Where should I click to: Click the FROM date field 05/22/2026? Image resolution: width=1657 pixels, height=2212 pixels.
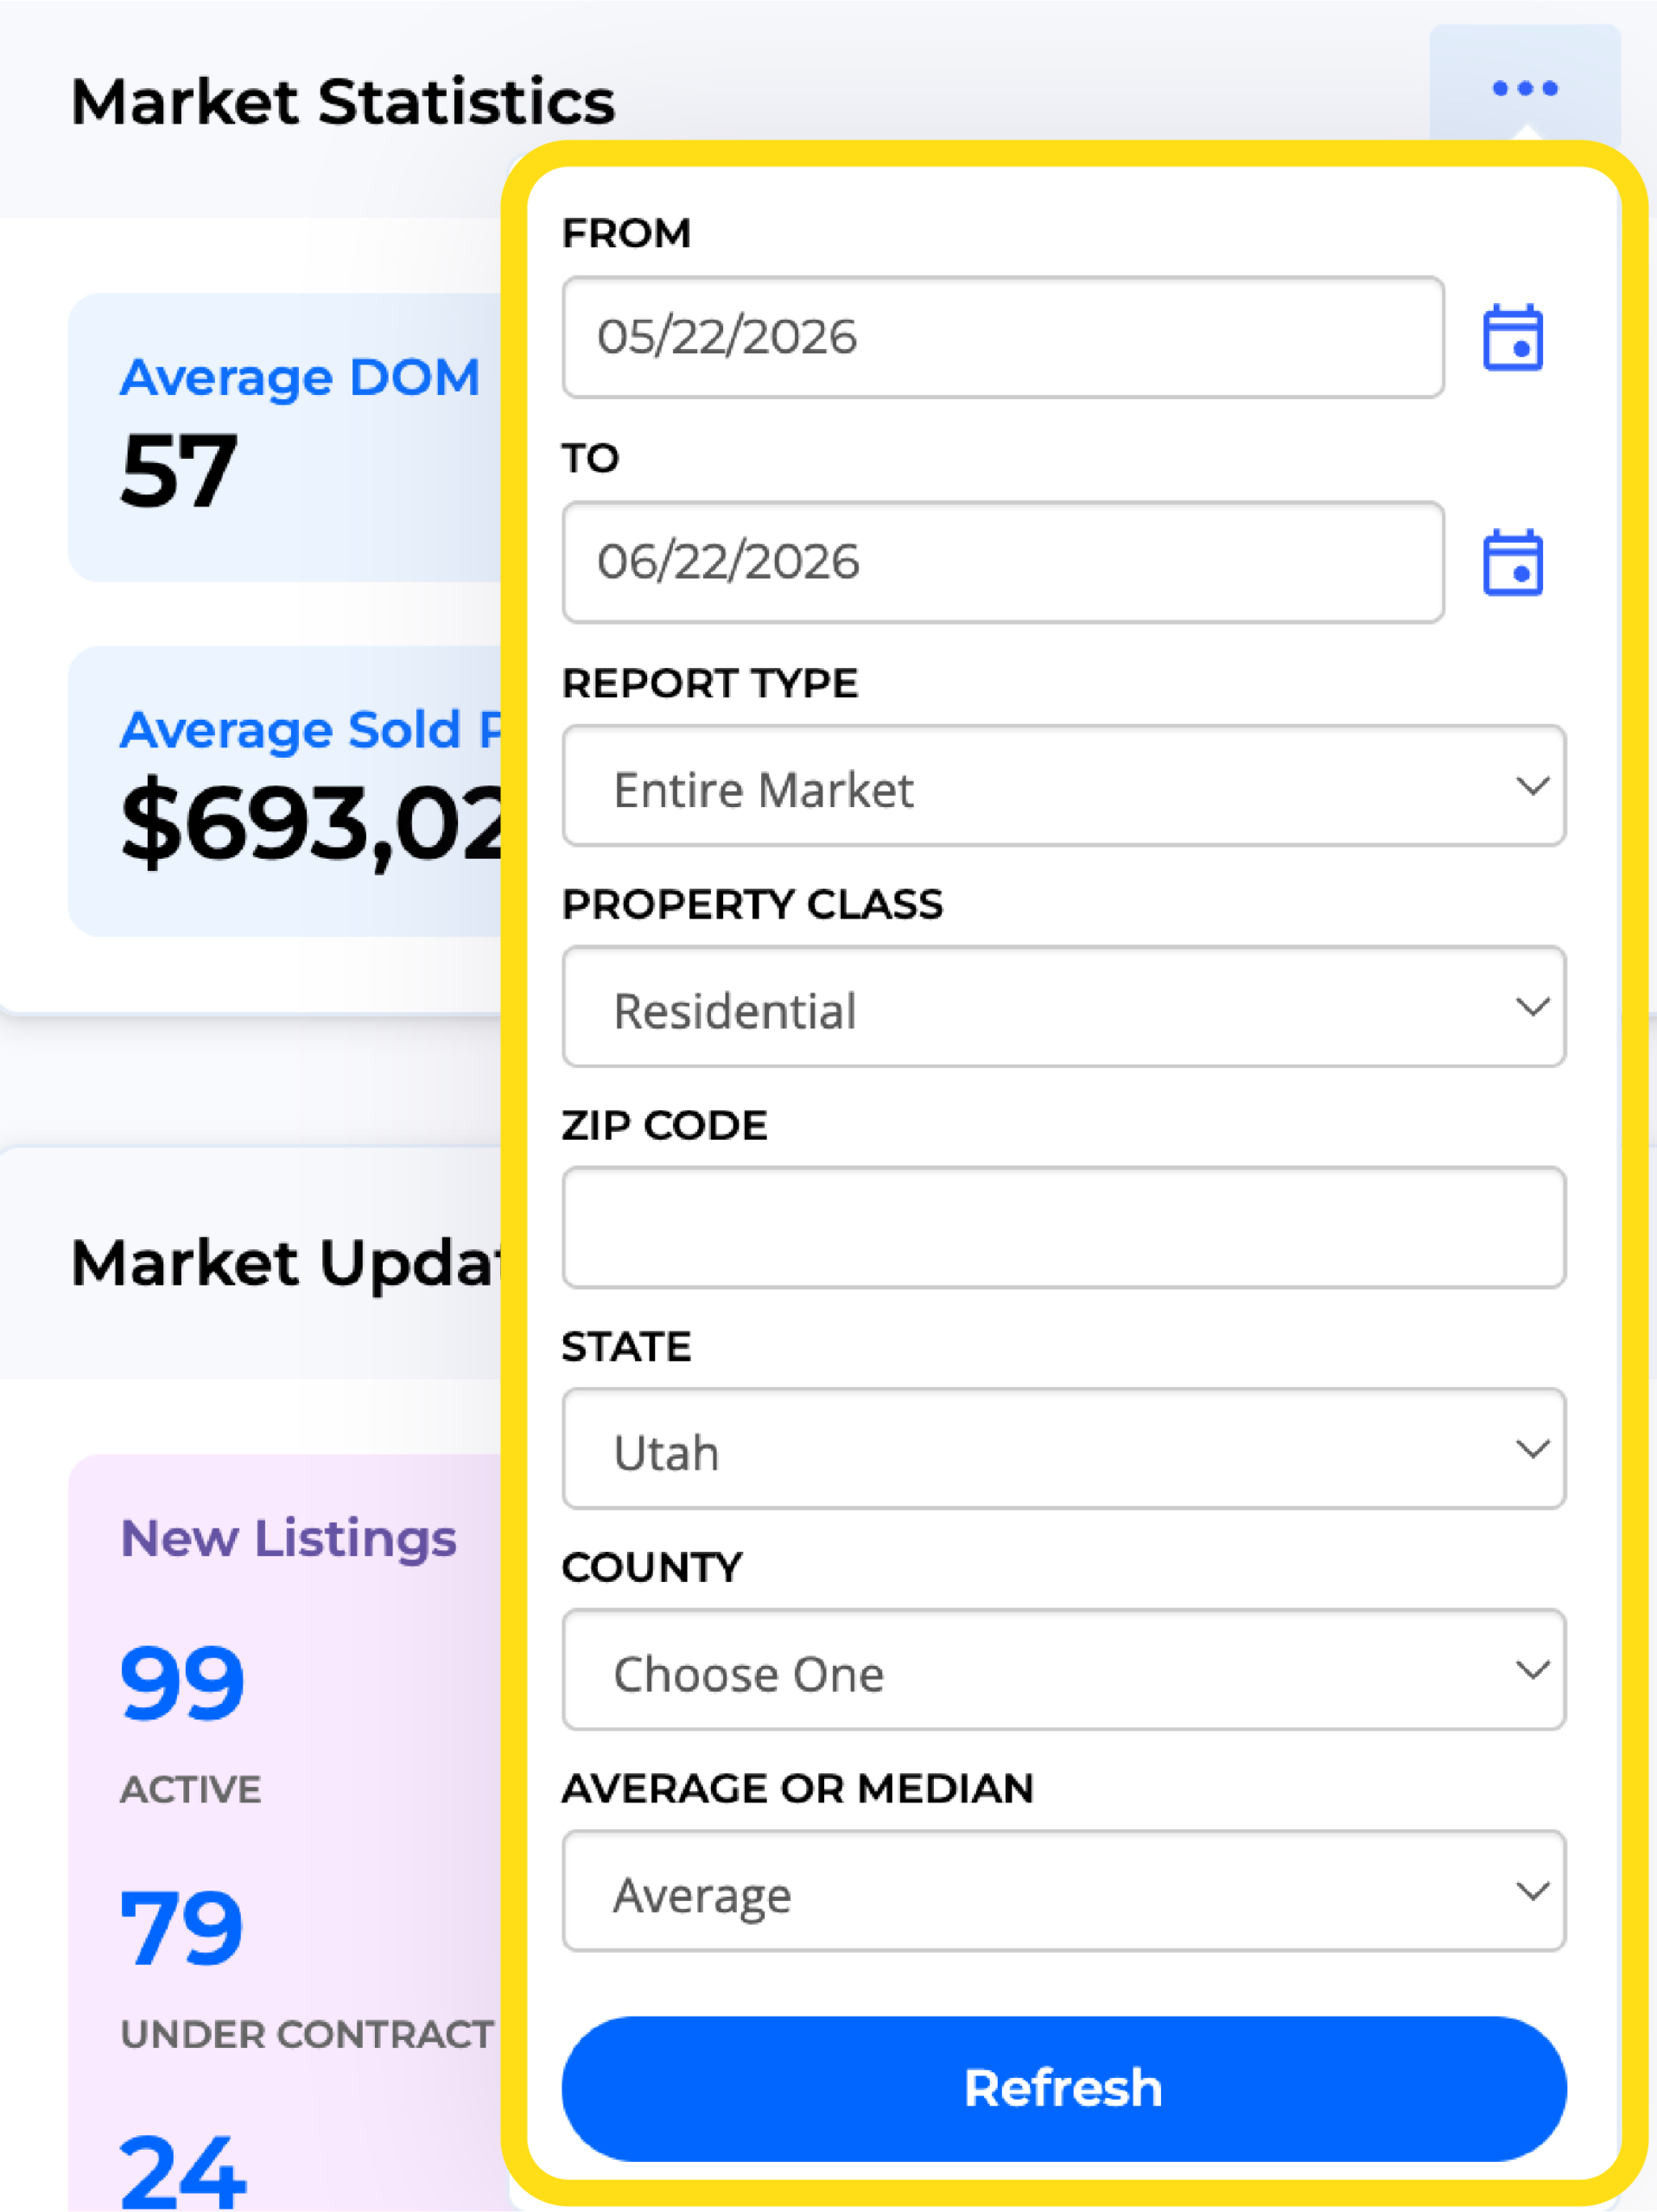1003,337
